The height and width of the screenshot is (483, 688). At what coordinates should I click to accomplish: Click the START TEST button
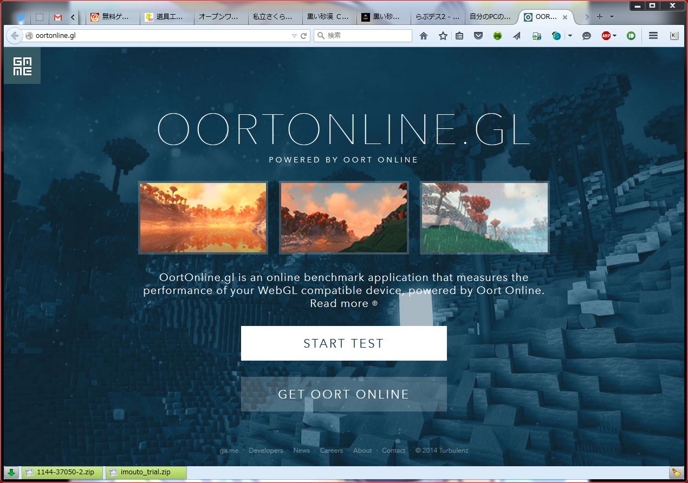point(344,343)
